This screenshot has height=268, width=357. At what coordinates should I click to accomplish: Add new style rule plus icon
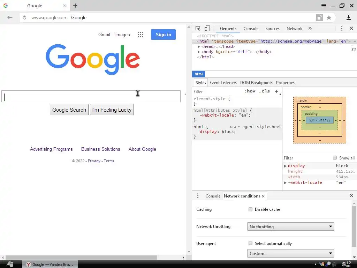(276, 91)
